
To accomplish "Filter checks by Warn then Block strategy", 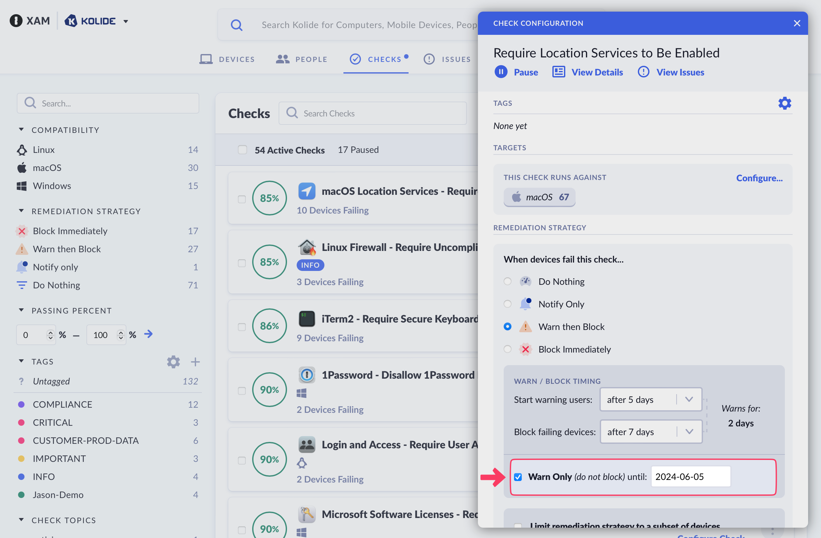I will (66, 249).
